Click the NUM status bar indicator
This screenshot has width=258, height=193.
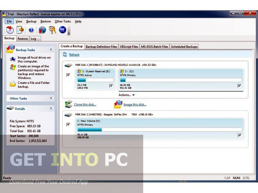(237, 178)
